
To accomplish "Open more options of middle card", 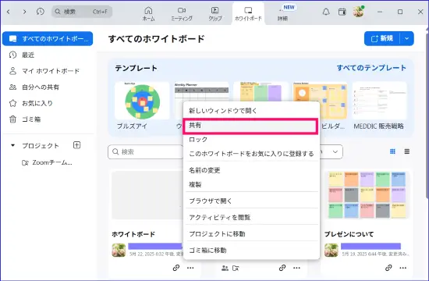I will coord(296,268).
